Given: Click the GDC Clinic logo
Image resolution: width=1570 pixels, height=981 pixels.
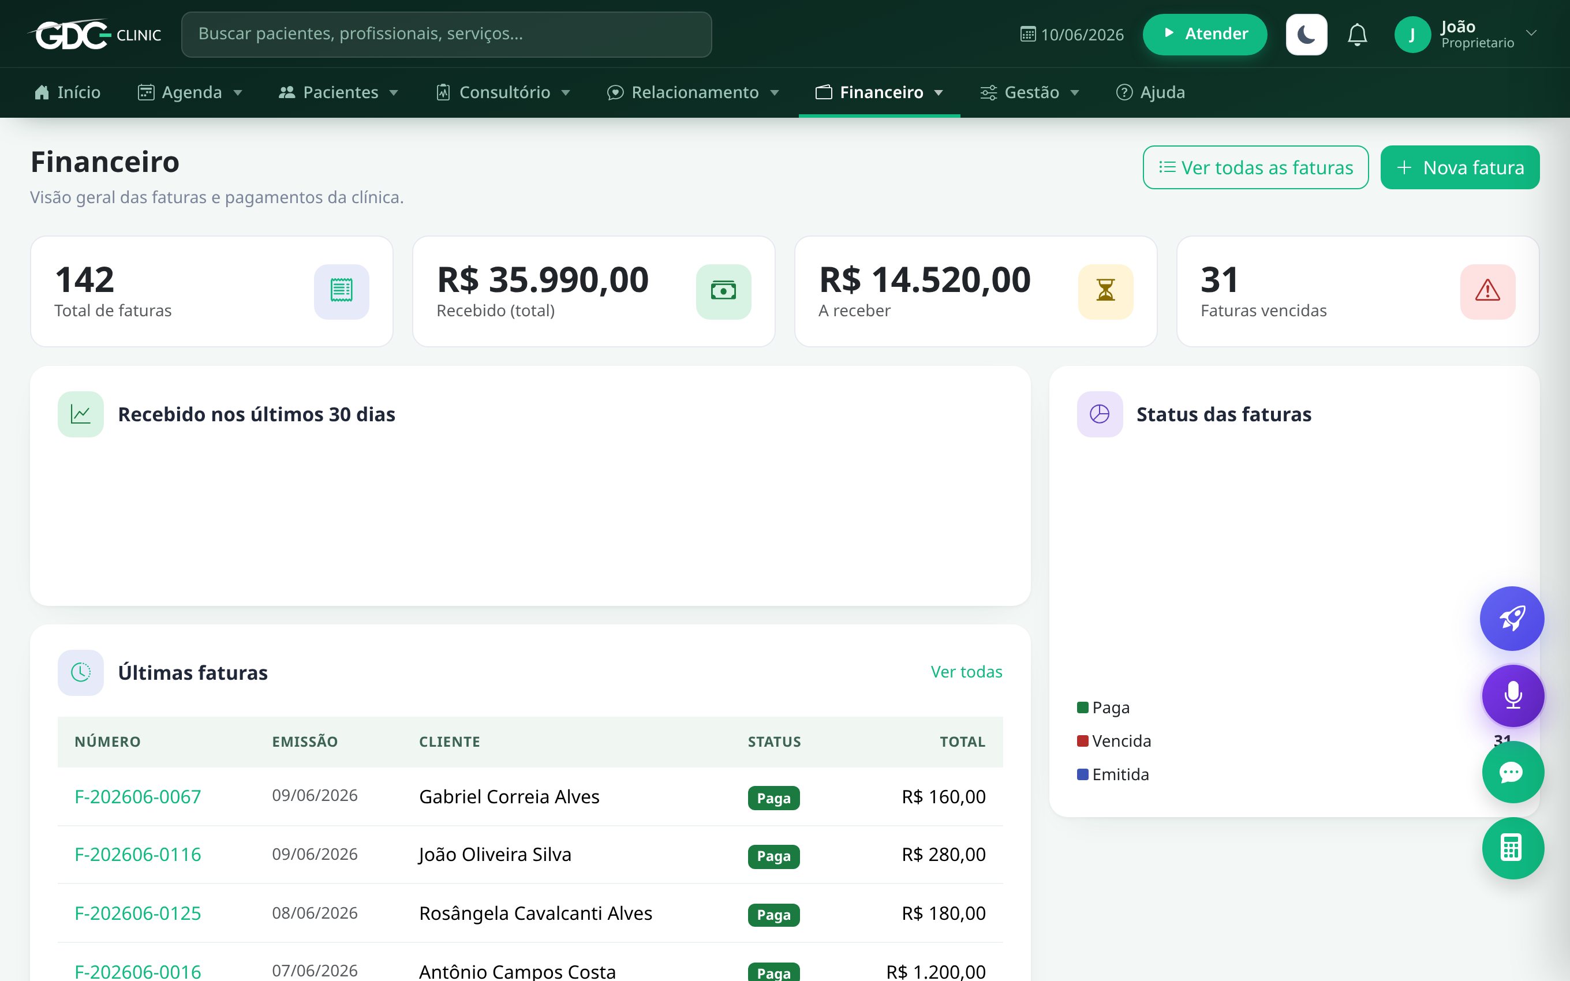Looking at the screenshot, I should (x=95, y=33).
